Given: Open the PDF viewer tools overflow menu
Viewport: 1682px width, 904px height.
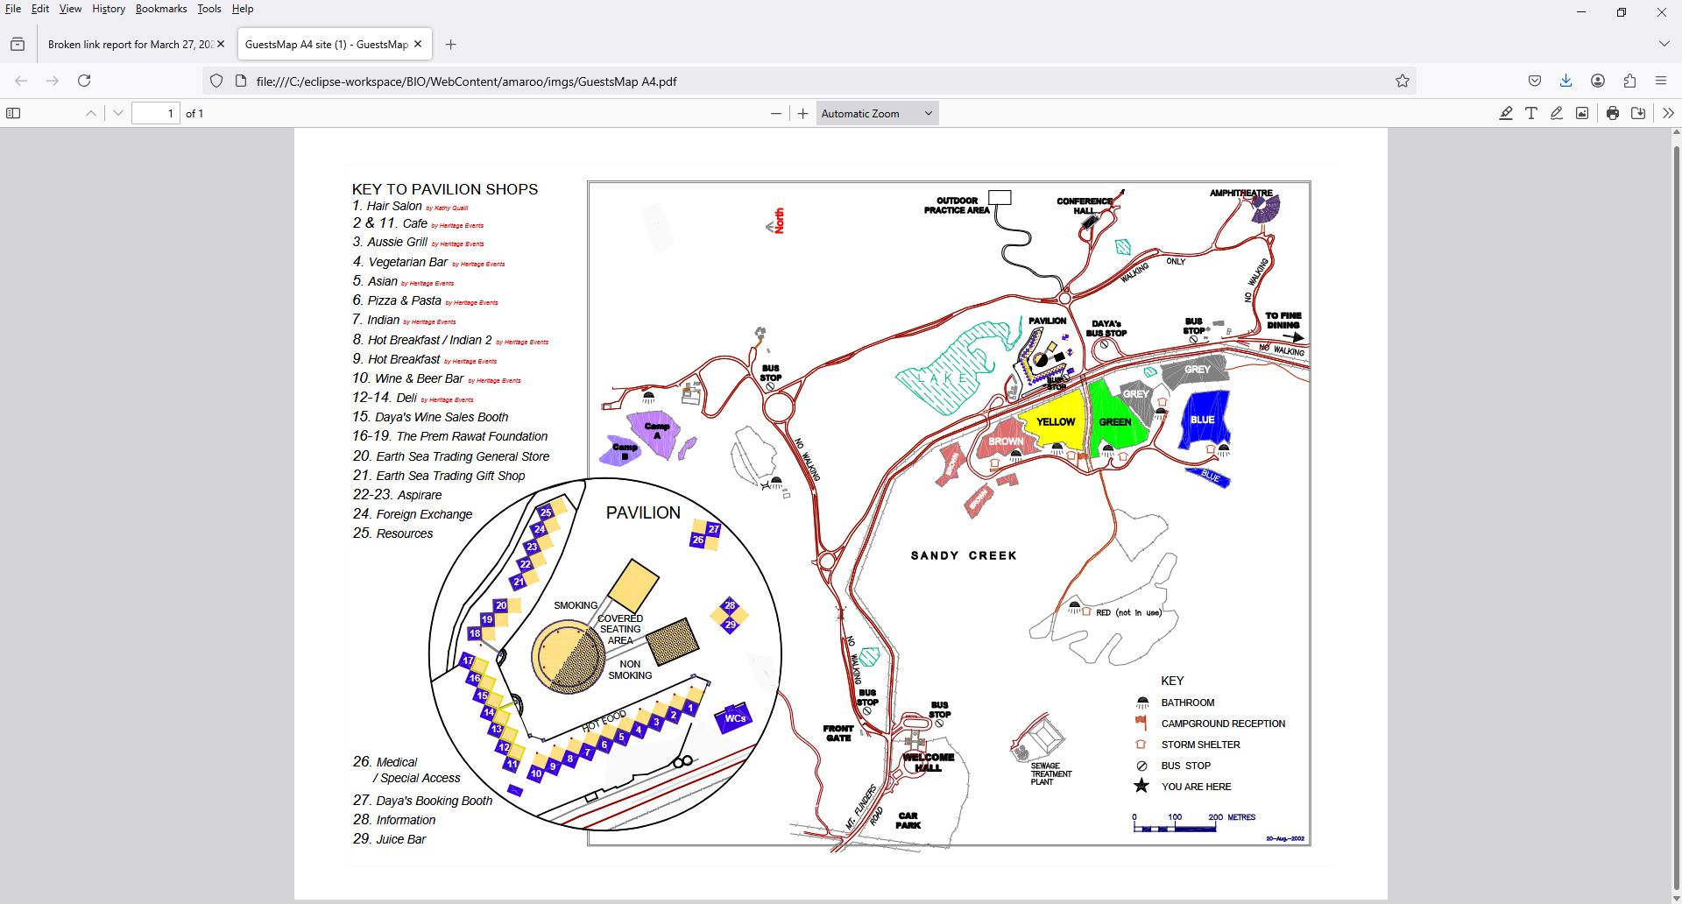Looking at the screenshot, I should coord(1667,113).
